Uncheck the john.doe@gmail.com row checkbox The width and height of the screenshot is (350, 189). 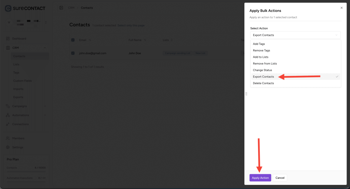73,53
